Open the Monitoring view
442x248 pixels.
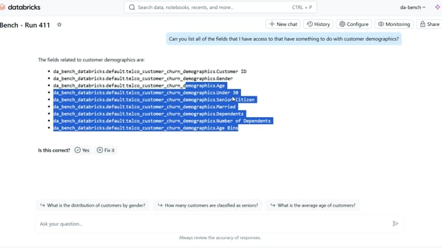394,24
